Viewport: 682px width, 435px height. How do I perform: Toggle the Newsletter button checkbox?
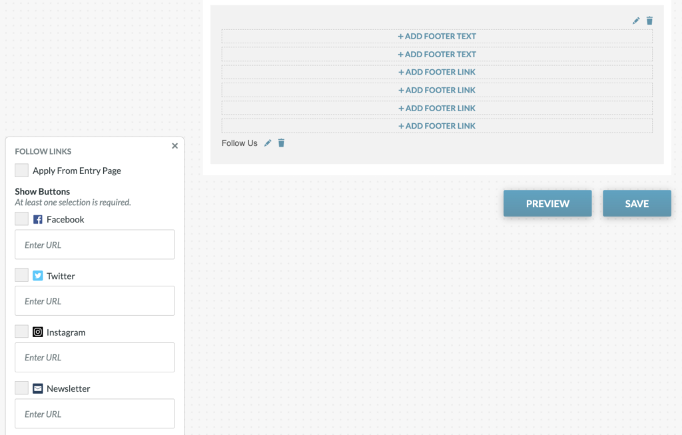[22, 388]
